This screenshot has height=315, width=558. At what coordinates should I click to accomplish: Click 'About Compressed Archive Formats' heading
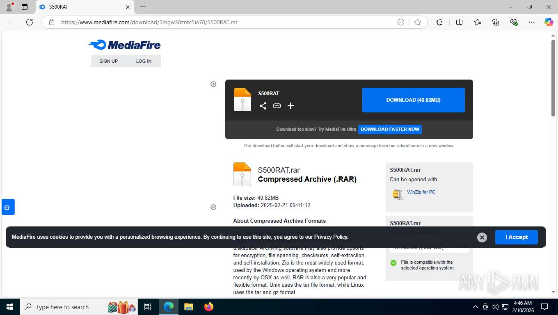point(279,221)
